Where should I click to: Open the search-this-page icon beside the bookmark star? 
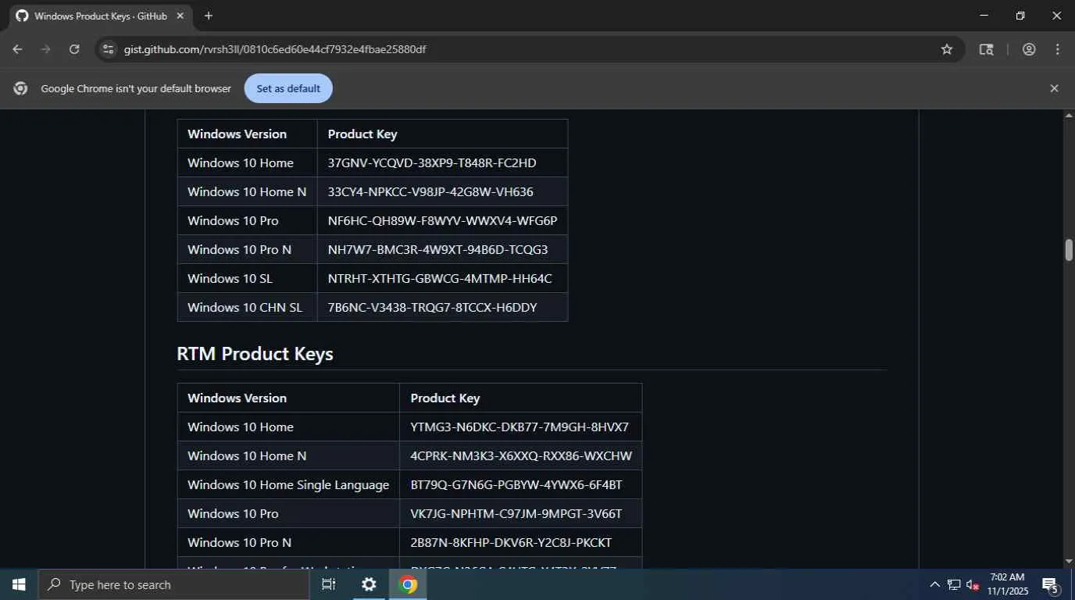(987, 49)
